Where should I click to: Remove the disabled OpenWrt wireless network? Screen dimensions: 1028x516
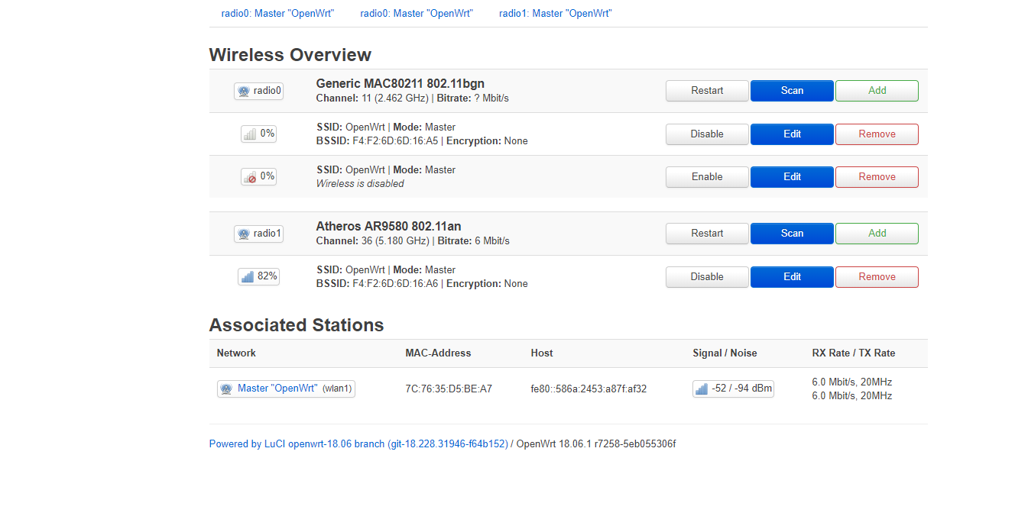(x=877, y=177)
